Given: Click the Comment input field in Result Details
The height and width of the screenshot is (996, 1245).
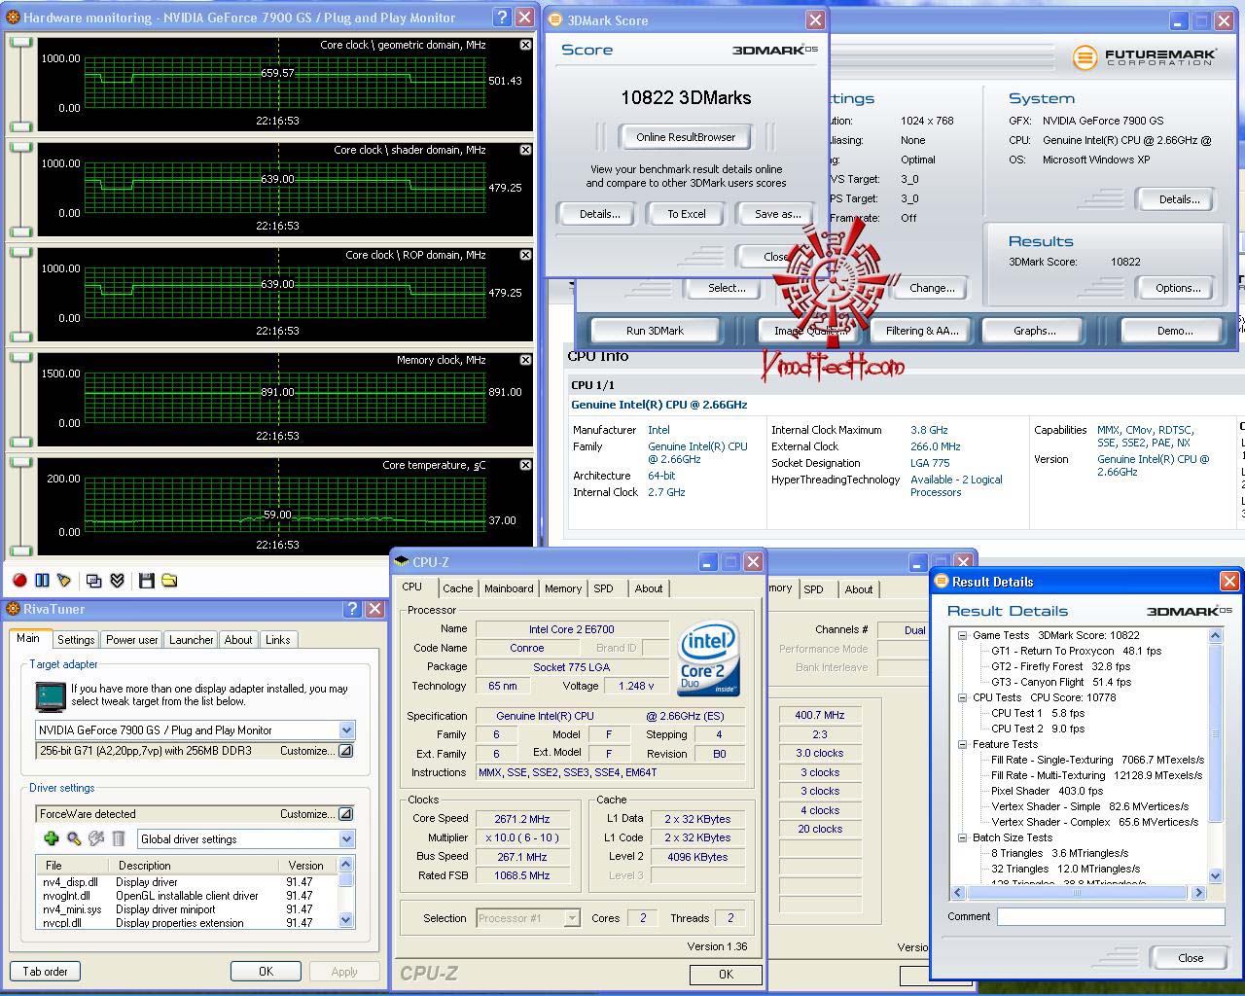Looking at the screenshot, I should (1111, 916).
